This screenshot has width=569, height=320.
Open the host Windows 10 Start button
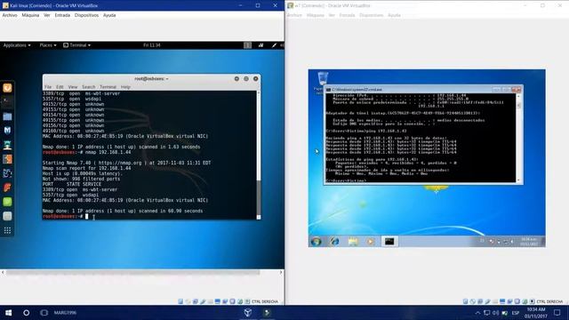tap(8, 313)
